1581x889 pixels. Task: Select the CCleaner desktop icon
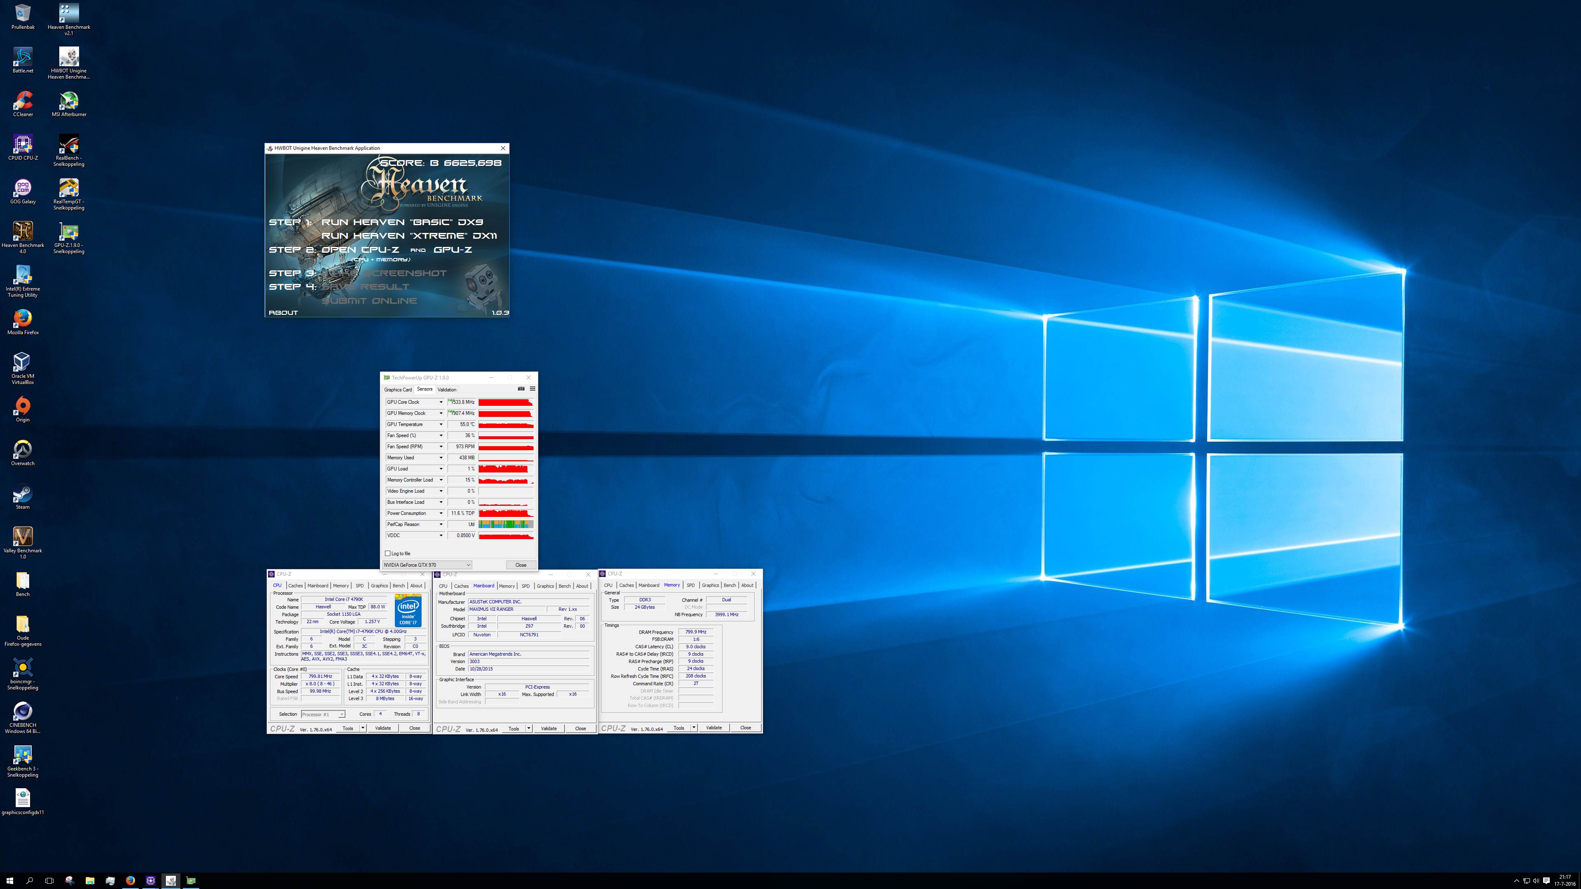pyautogui.click(x=23, y=104)
